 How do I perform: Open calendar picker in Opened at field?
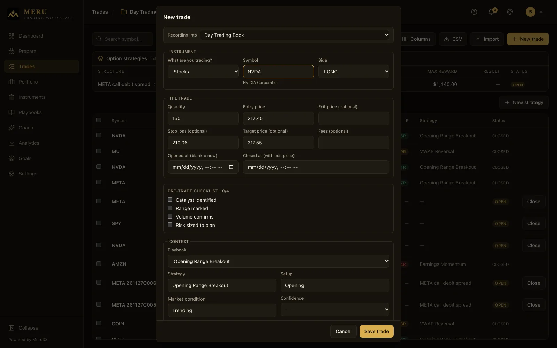pyautogui.click(x=231, y=167)
